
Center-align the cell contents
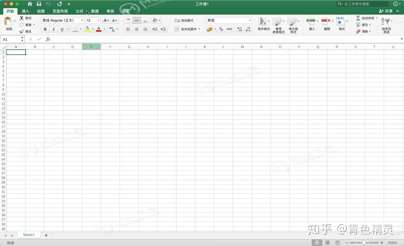(136, 29)
